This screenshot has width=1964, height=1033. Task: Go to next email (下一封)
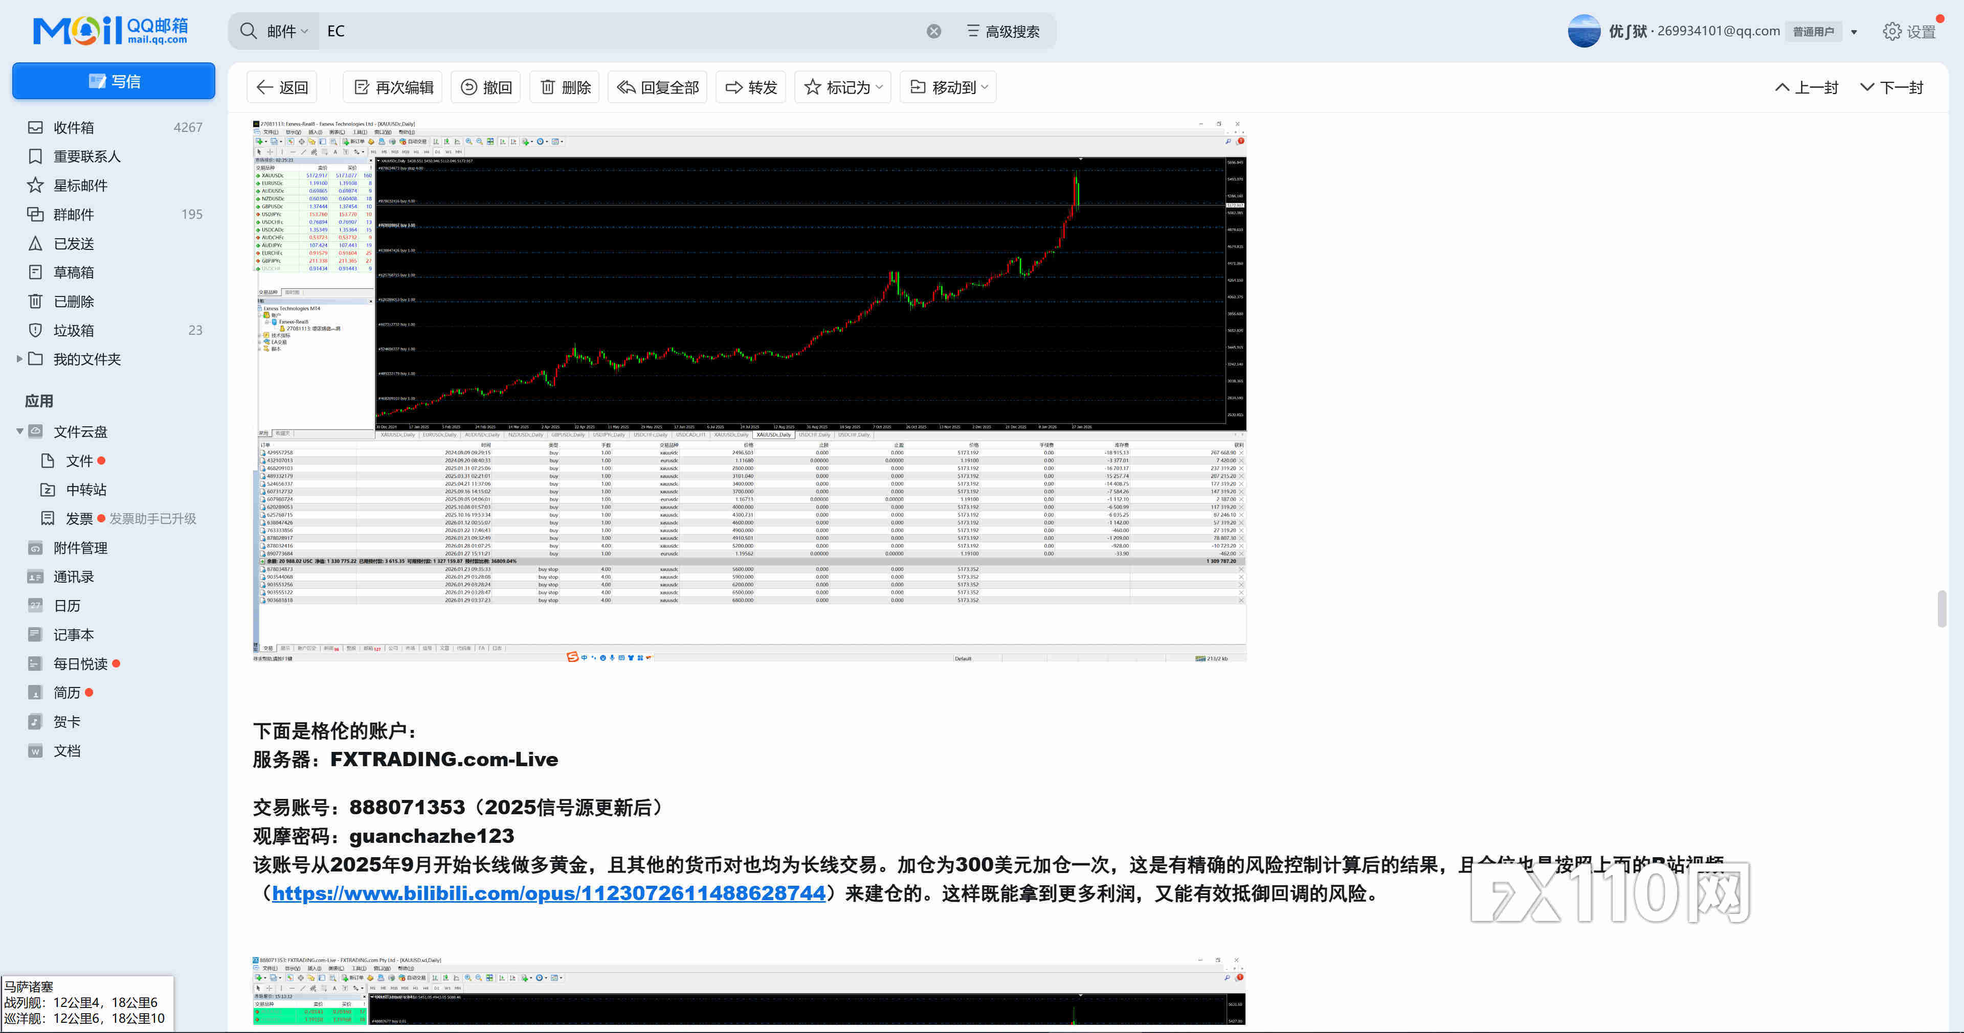[x=1891, y=87]
